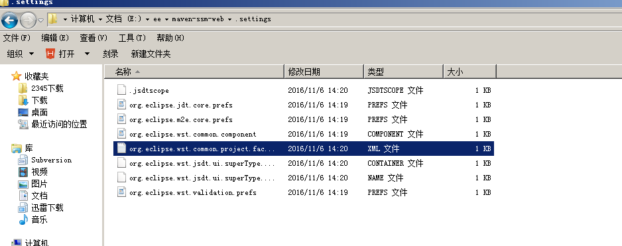Screen dimensions: 622x246
Task: Select org.eclipse.wst.common.component file icon
Action: [x=121, y=134]
